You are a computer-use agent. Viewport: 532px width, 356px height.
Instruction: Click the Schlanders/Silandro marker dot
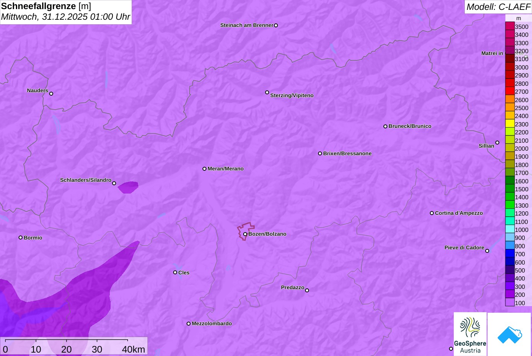(114, 183)
